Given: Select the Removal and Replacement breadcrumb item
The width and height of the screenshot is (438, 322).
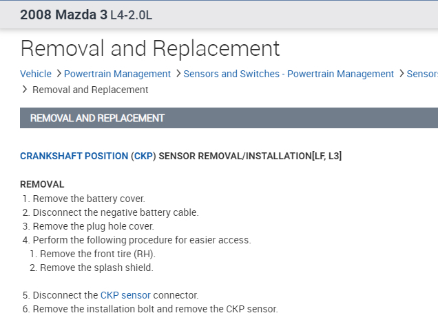Looking at the screenshot, I should click(90, 90).
